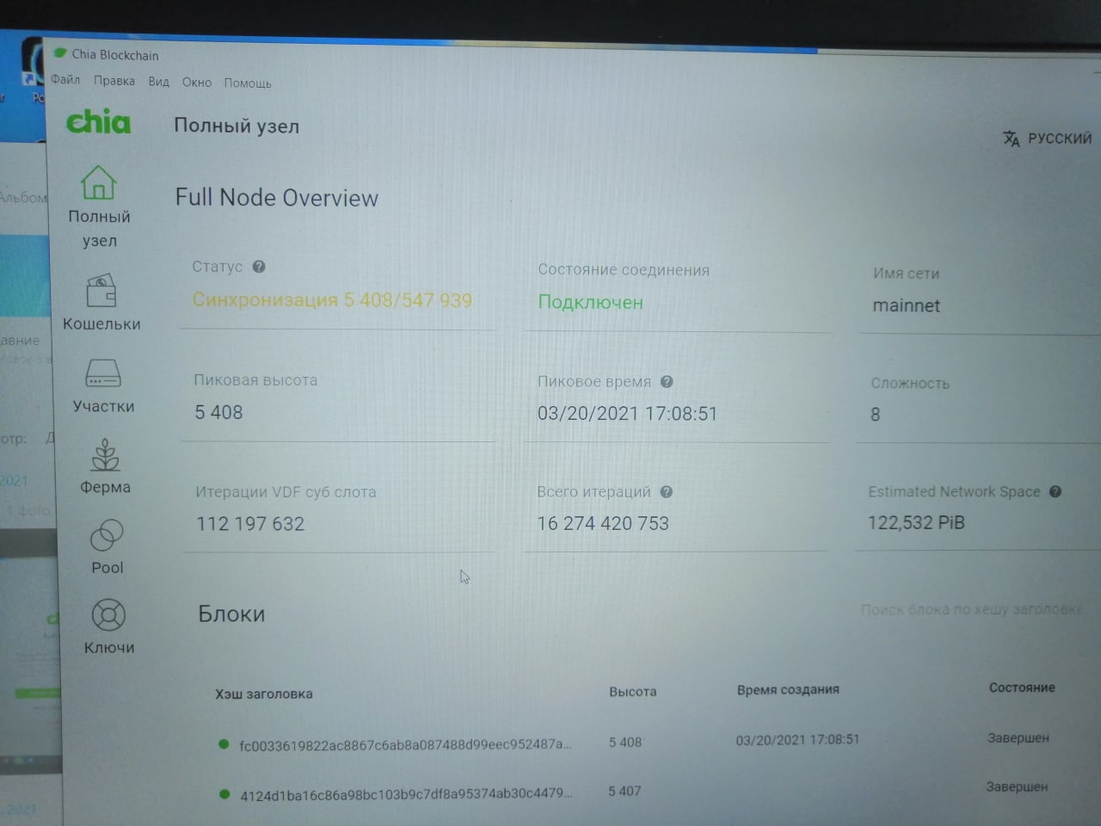Image resolution: width=1101 pixels, height=826 pixels.
Task: Open the Окно menu
Action: (x=197, y=83)
